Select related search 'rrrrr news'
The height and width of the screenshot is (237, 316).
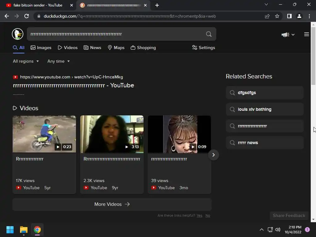click(264, 143)
